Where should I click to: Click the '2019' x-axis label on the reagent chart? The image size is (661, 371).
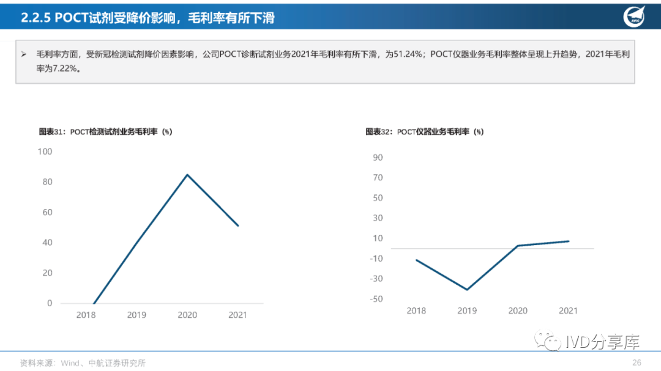click(136, 315)
